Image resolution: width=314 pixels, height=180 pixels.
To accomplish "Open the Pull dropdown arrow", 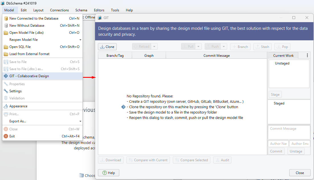I will 198,47.
